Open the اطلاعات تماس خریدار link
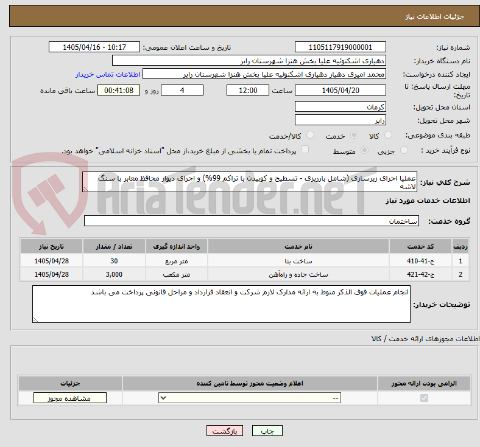The height and width of the screenshot is (447, 480). pos(108,74)
